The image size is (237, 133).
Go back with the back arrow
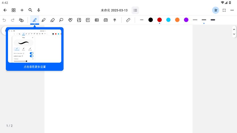click(5, 10)
